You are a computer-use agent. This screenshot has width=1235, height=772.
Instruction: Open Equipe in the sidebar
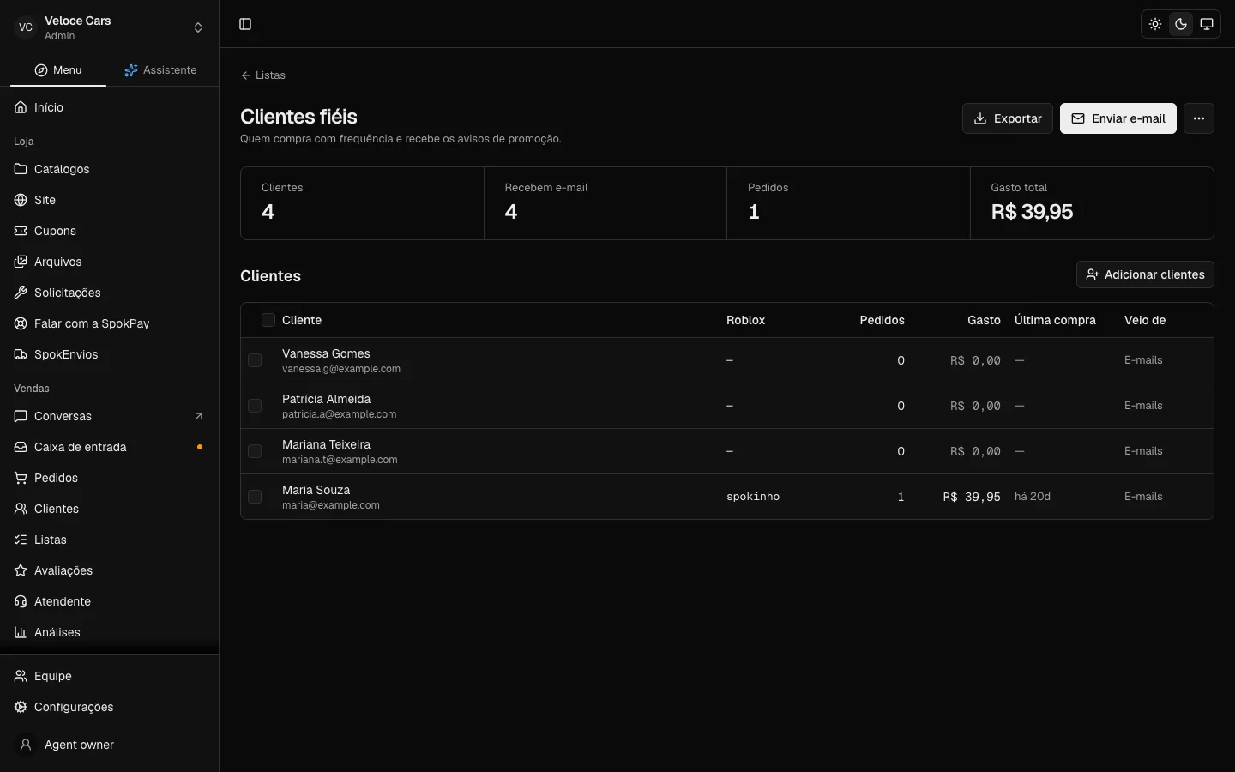point(109,676)
